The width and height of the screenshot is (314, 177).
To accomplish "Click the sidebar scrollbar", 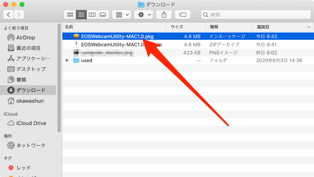I will pyautogui.click(x=59, y=78).
